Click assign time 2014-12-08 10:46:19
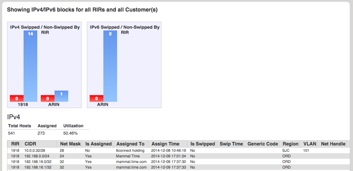Image resolution: width=353 pixels, height=171 pixels. click(x=168, y=151)
